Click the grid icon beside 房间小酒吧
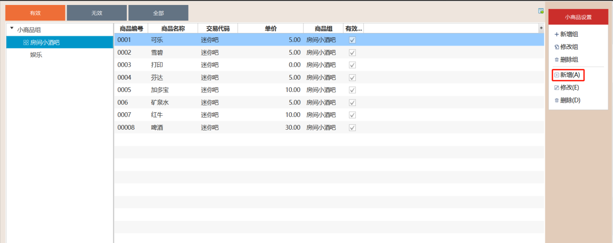 click(26, 43)
